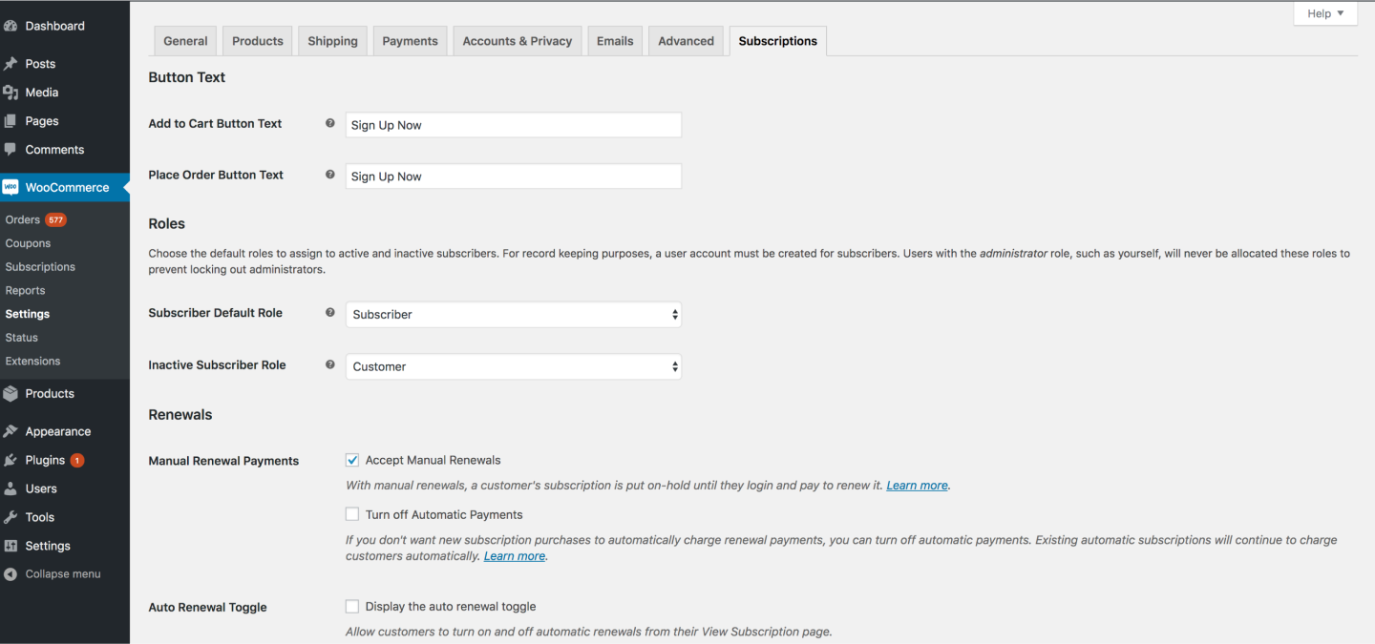Click the Media library icon
Image resolution: width=1375 pixels, height=644 pixels.
click(x=11, y=93)
